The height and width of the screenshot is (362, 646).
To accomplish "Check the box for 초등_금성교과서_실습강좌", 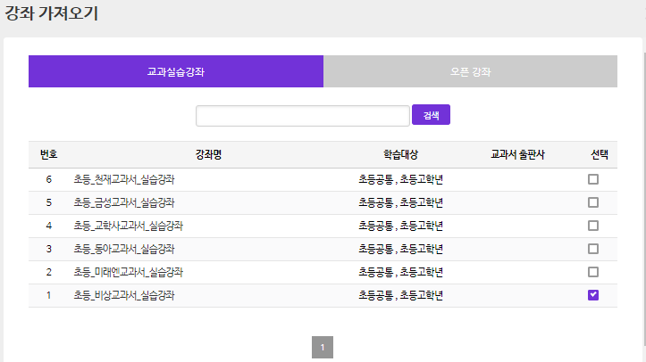I will click(x=593, y=202).
